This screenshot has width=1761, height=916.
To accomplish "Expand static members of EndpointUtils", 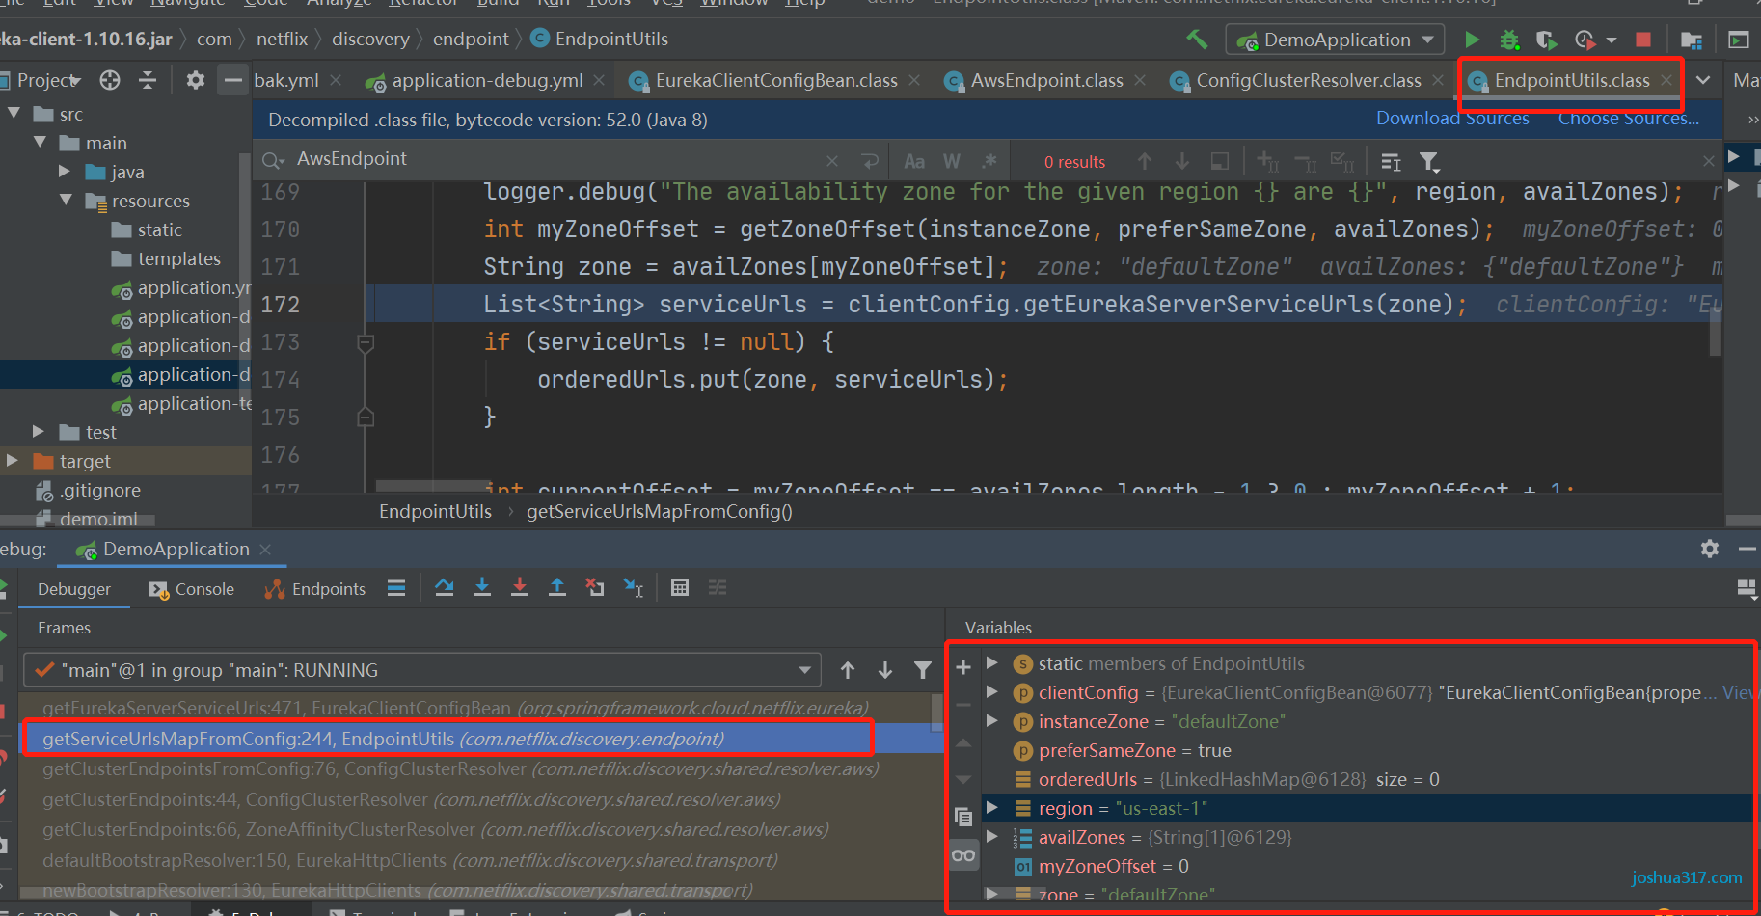I will [991, 663].
